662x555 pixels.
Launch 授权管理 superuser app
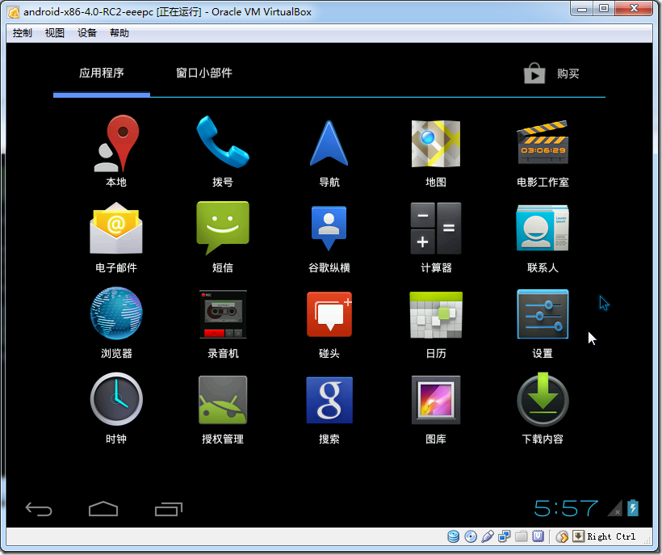[223, 408]
